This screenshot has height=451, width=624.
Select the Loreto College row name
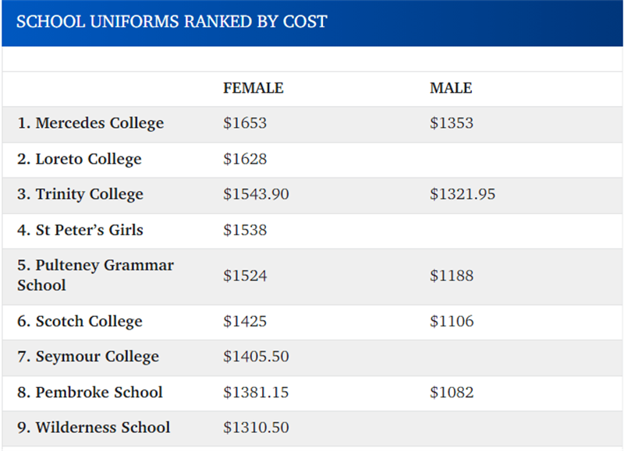pyautogui.click(x=80, y=159)
